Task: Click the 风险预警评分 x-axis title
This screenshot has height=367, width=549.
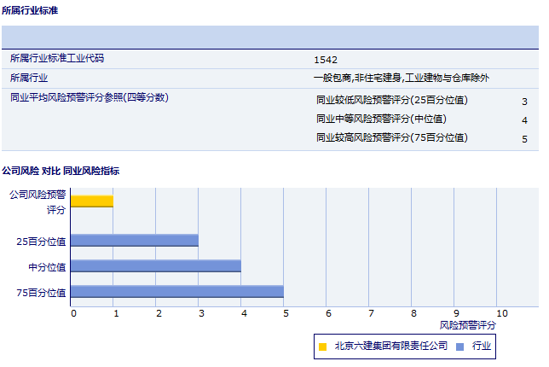Action: tap(467, 325)
